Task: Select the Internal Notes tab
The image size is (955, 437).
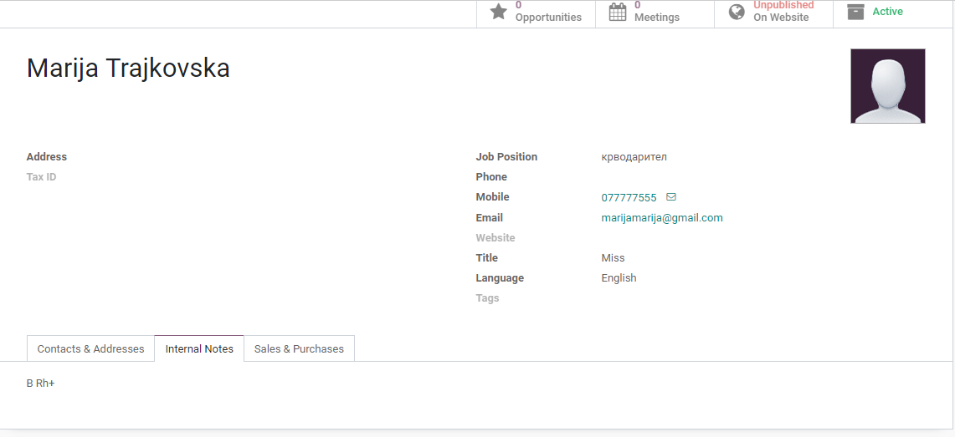Action: (199, 349)
